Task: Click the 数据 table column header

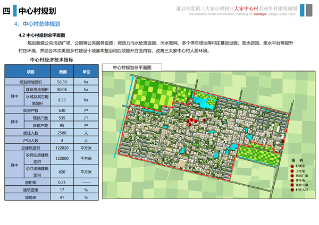Action: 63,72
